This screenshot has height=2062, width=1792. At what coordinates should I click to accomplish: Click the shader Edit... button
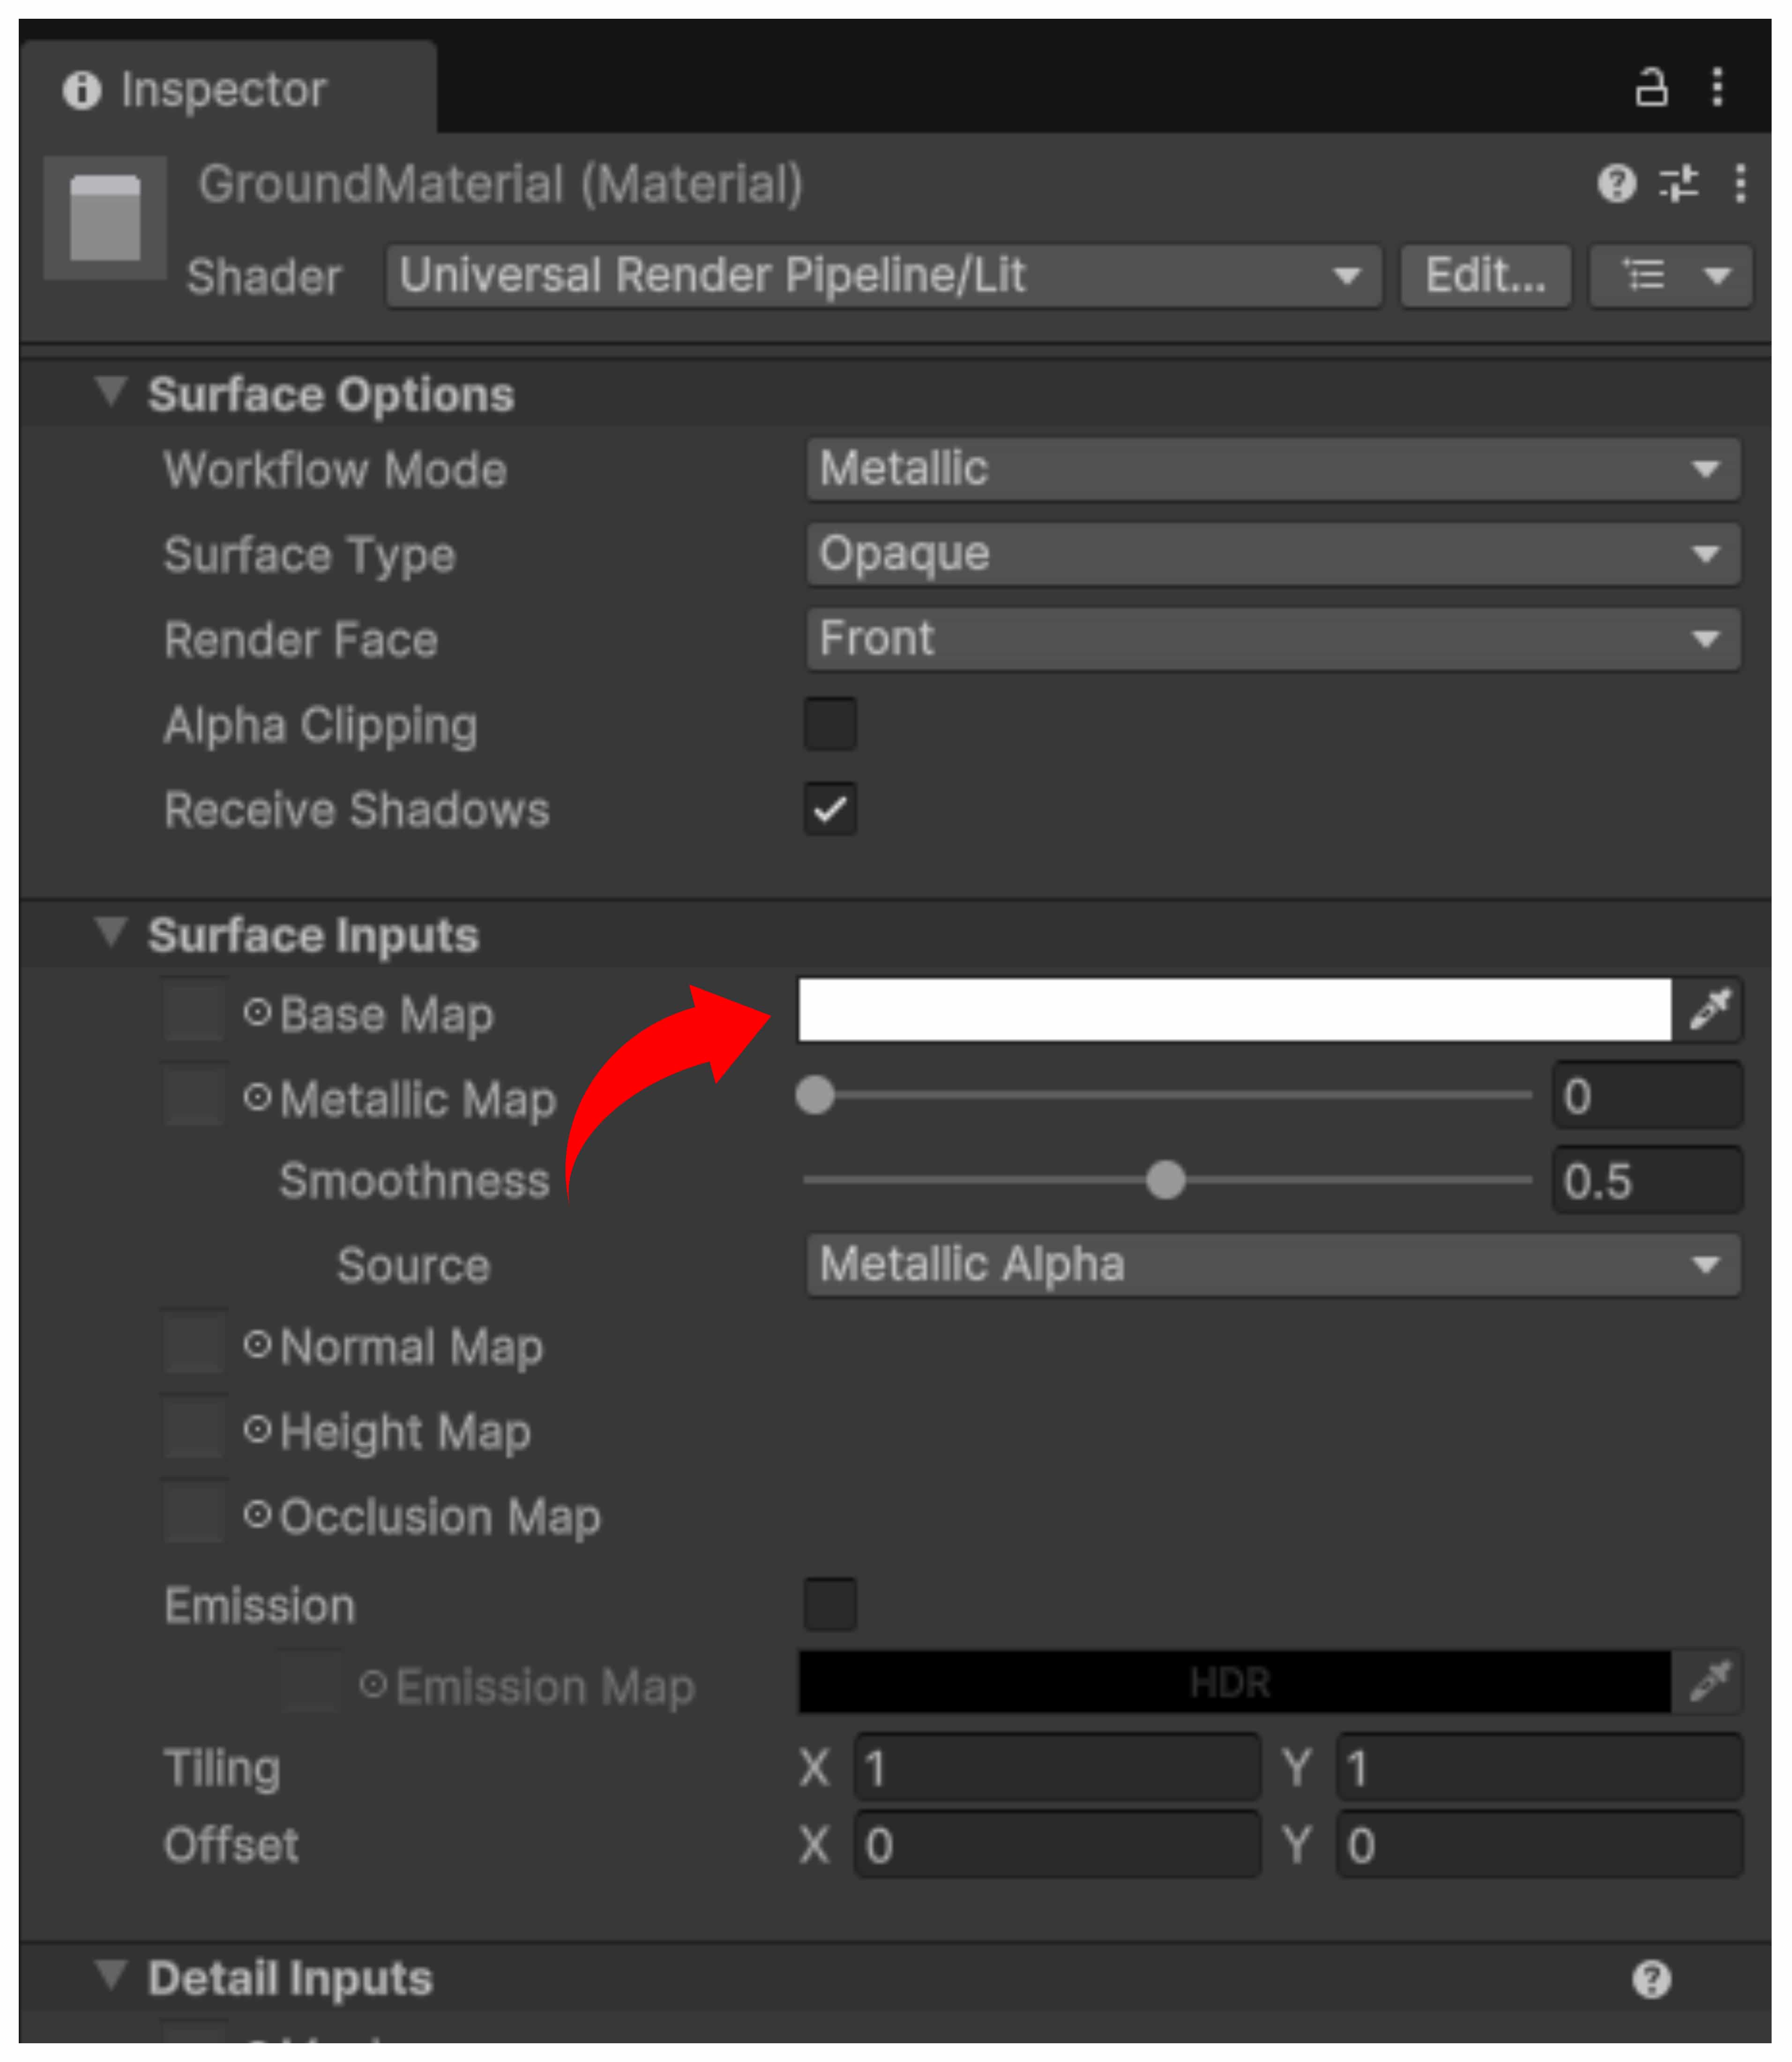pos(1485,276)
